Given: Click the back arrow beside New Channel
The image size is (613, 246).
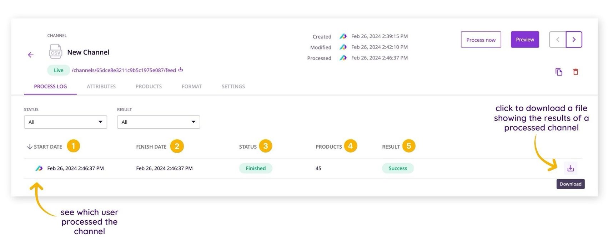Looking at the screenshot, I should (x=31, y=55).
